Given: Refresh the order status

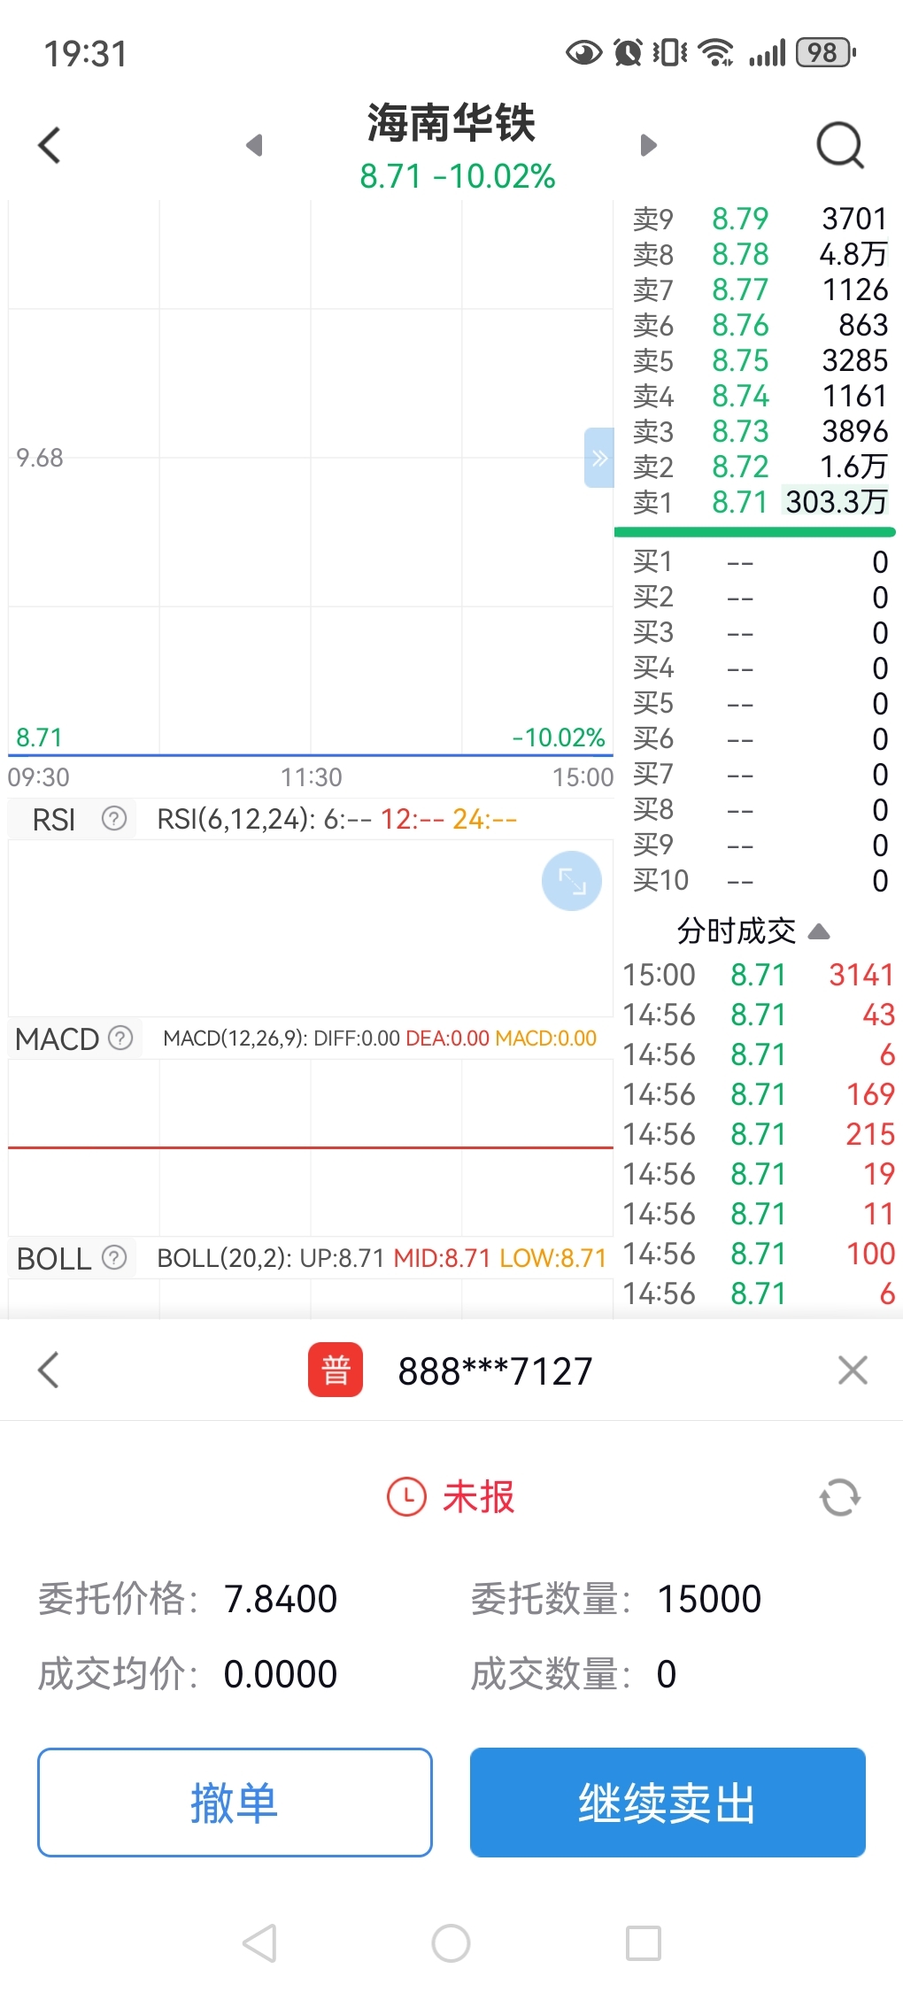Looking at the screenshot, I should 839,1498.
